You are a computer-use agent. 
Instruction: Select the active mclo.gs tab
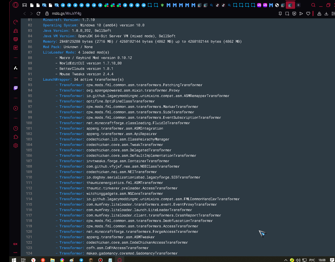pyautogui.click(x=290, y=5)
